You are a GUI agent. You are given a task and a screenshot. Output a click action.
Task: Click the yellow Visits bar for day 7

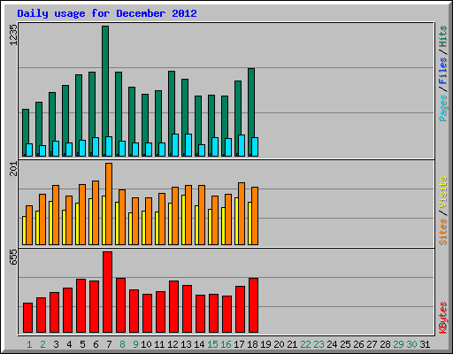(104, 220)
